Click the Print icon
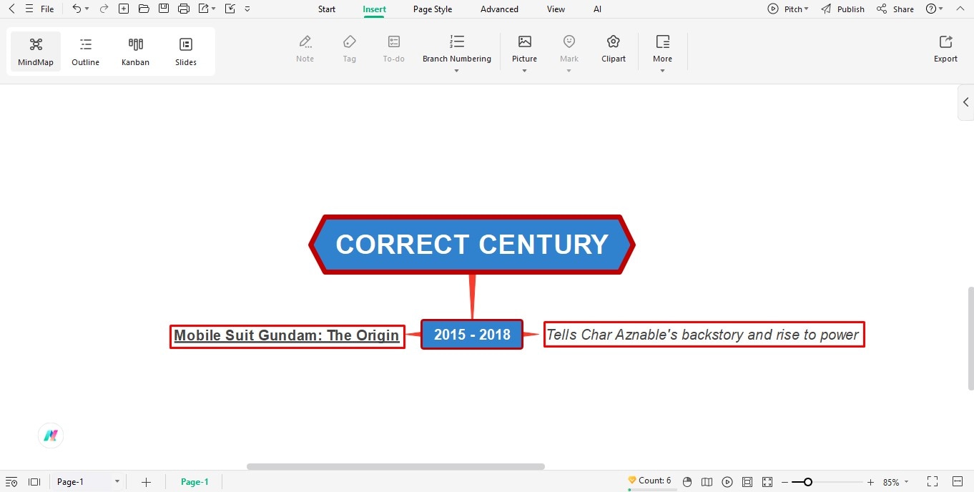974x492 pixels. point(184,9)
